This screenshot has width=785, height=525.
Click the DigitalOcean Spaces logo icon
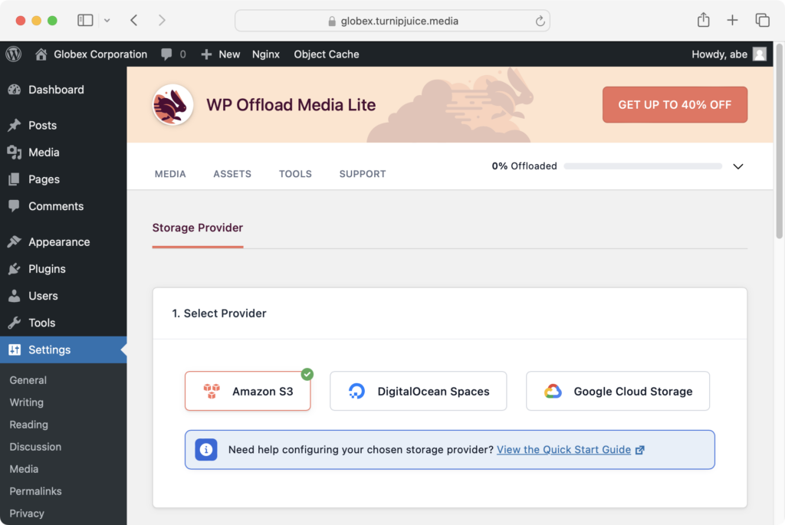pyautogui.click(x=356, y=391)
